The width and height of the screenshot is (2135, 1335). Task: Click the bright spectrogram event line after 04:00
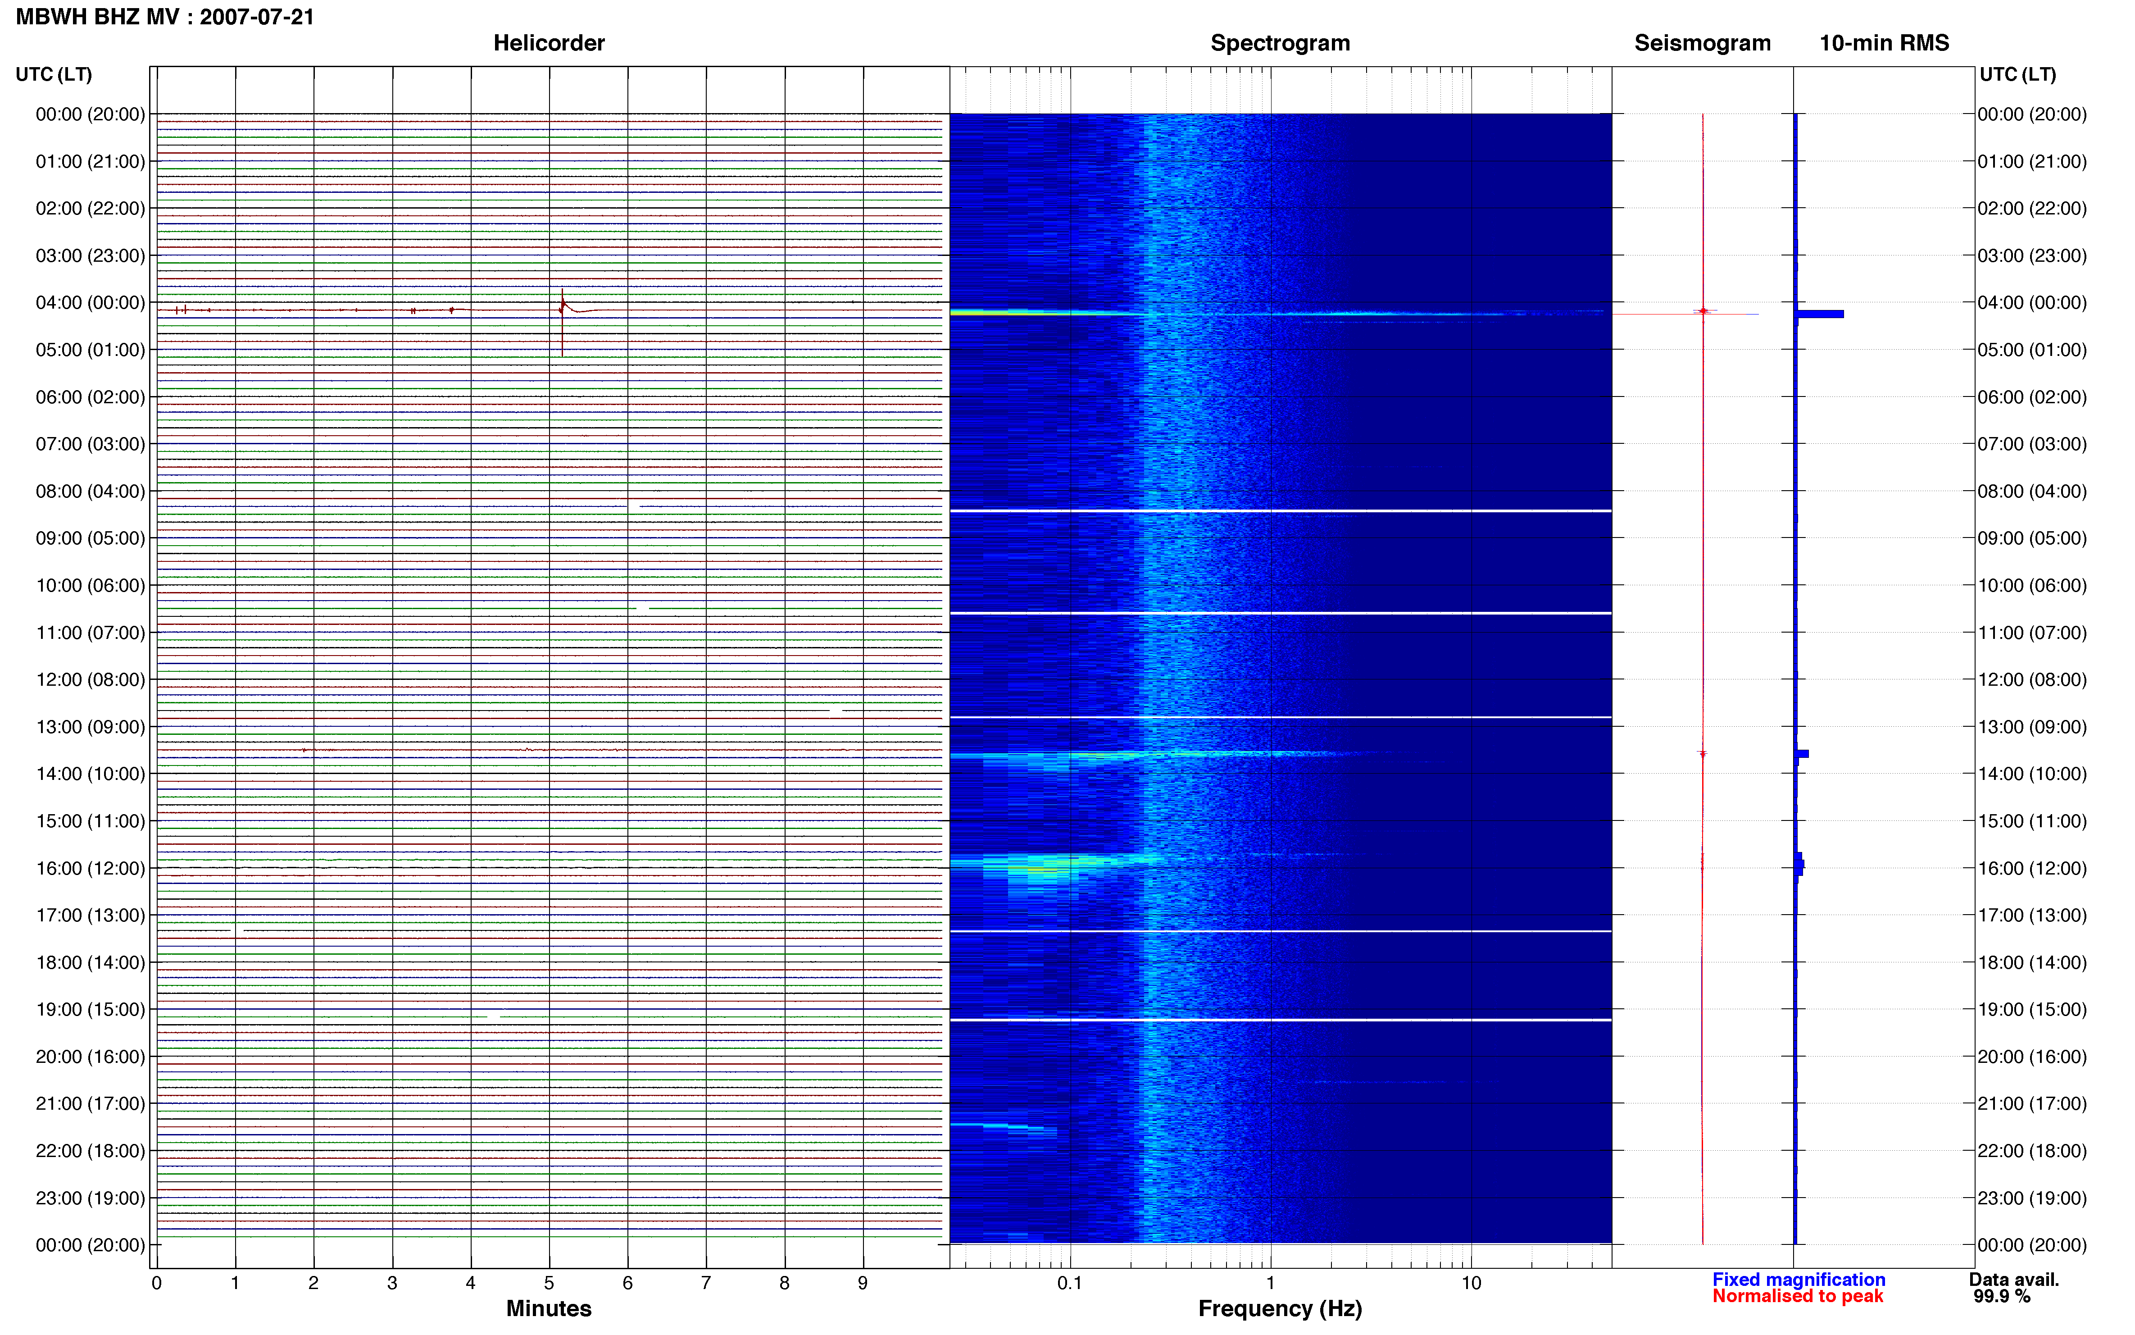coord(1280,313)
